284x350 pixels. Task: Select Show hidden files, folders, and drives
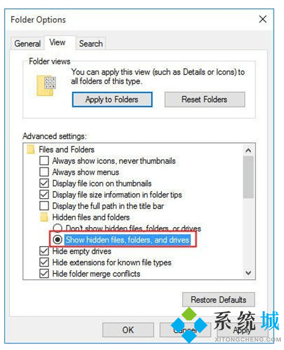click(x=57, y=239)
